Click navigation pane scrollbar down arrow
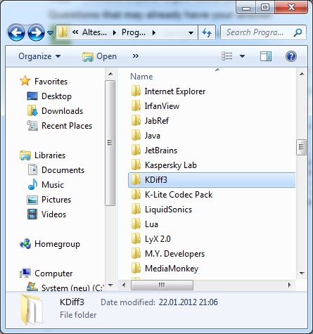The image size is (313, 334). (110, 285)
